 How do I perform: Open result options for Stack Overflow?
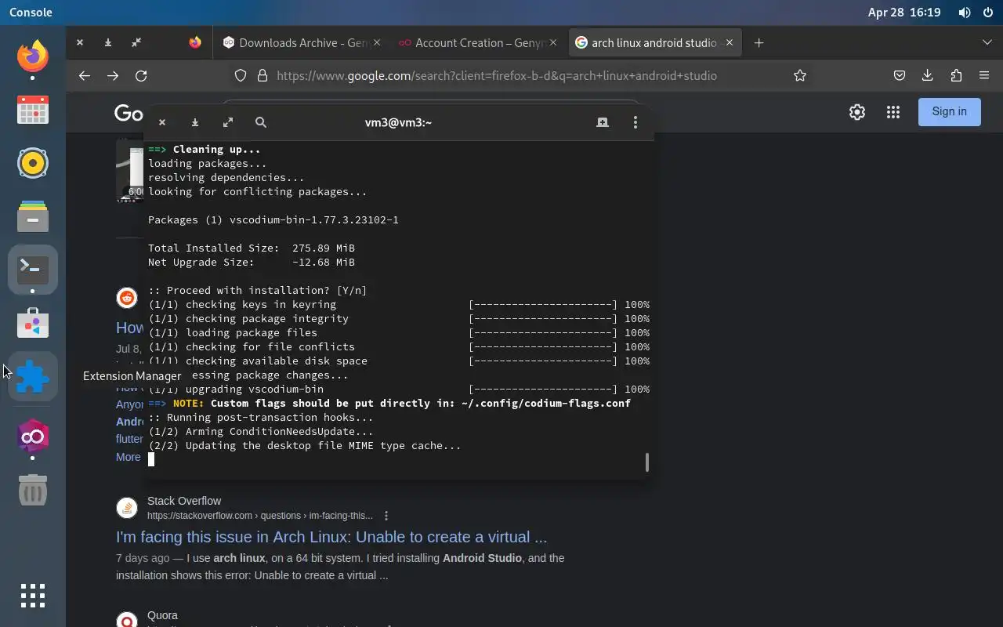[x=386, y=516]
